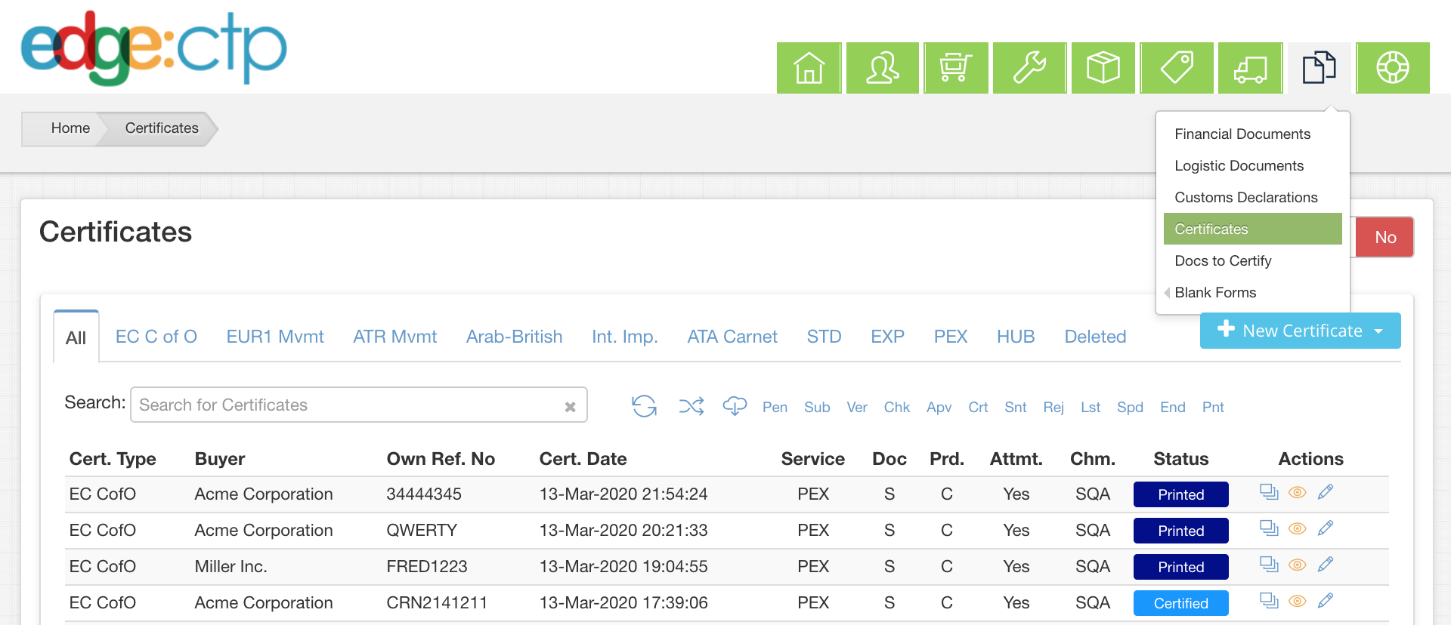This screenshot has width=1451, height=625.
Task: Open the wrench tools navigation icon
Action: 1029,68
